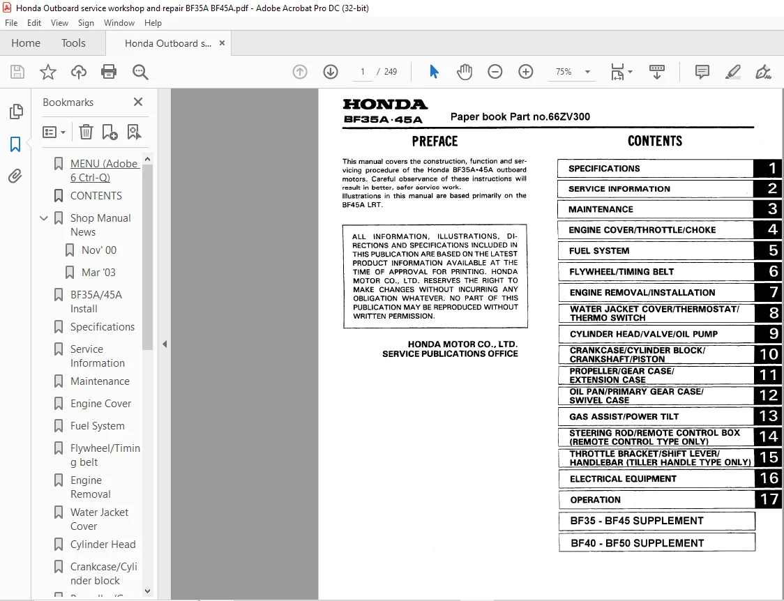The image size is (784, 601).
Task: Click bookmarks panel scroll down arrow
Action: click(147, 591)
